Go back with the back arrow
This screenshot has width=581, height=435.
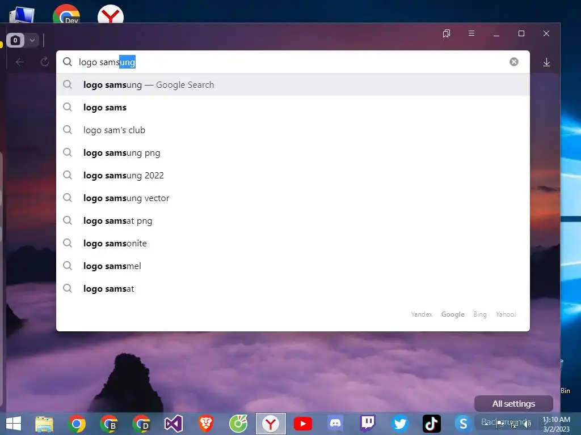tap(20, 62)
